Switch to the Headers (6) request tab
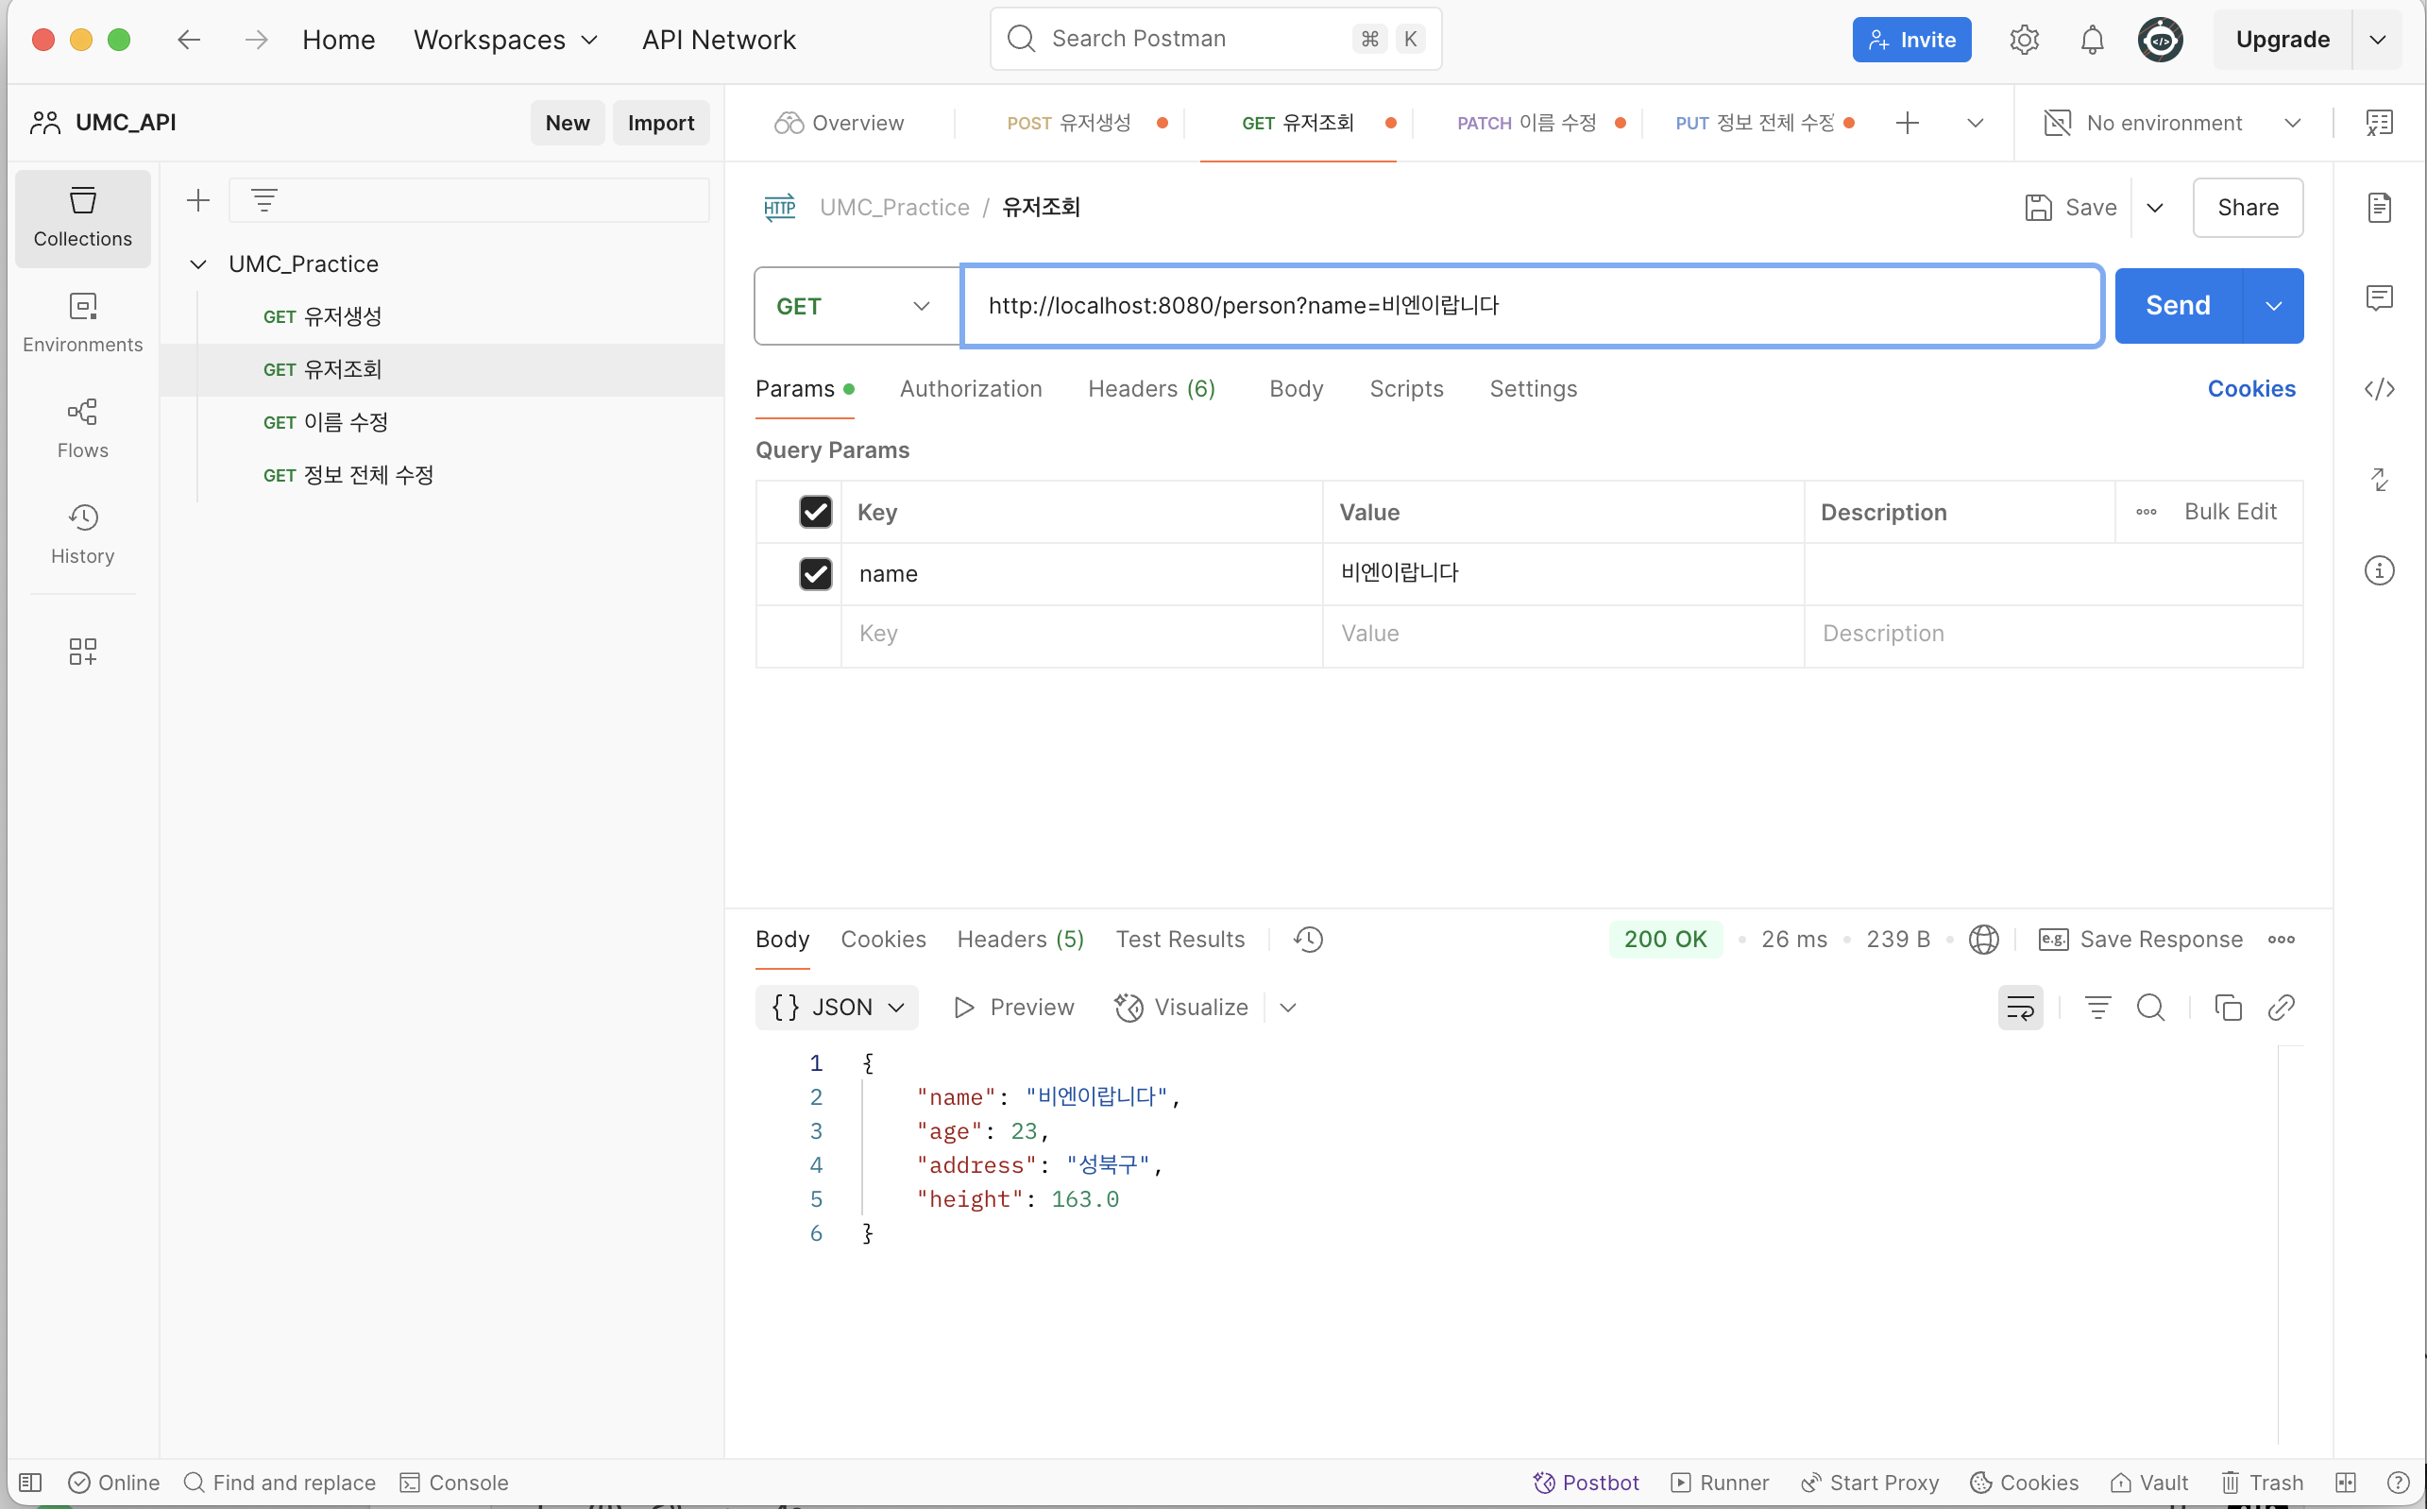The image size is (2427, 1509). click(1150, 388)
